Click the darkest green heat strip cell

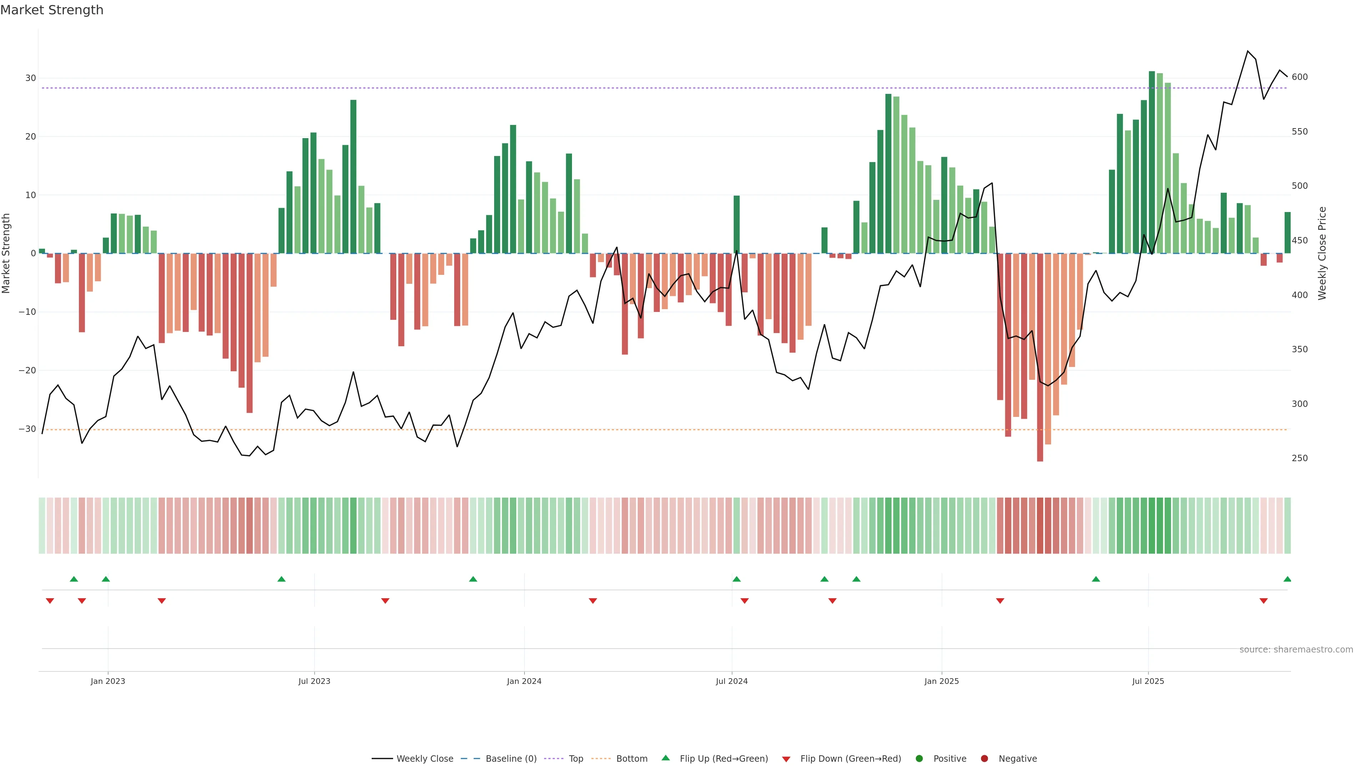pyautogui.click(x=1152, y=525)
